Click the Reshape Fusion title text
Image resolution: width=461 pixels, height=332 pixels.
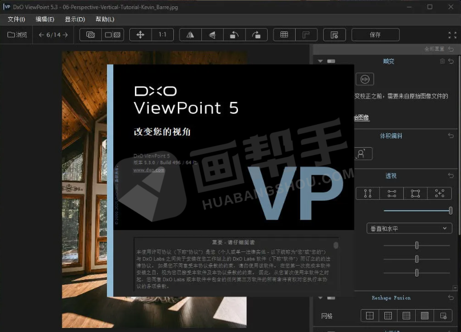pos(391,298)
